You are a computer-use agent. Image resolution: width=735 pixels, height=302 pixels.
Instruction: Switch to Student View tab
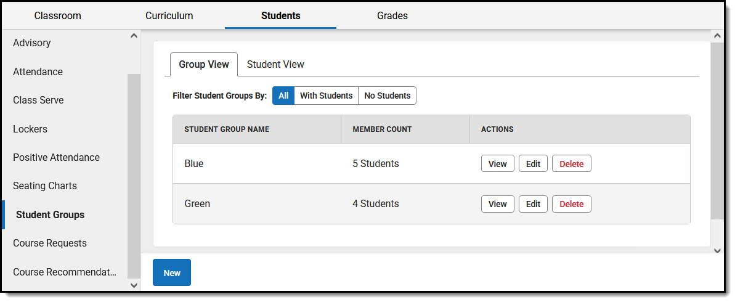pos(275,64)
